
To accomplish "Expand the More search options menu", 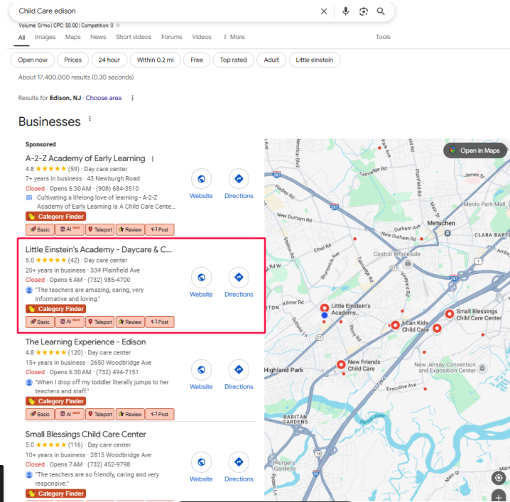I will pyautogui.click(x=234, y=37).
